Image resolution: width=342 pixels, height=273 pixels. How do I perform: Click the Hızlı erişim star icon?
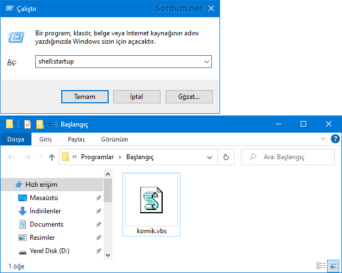pos(19,185)
